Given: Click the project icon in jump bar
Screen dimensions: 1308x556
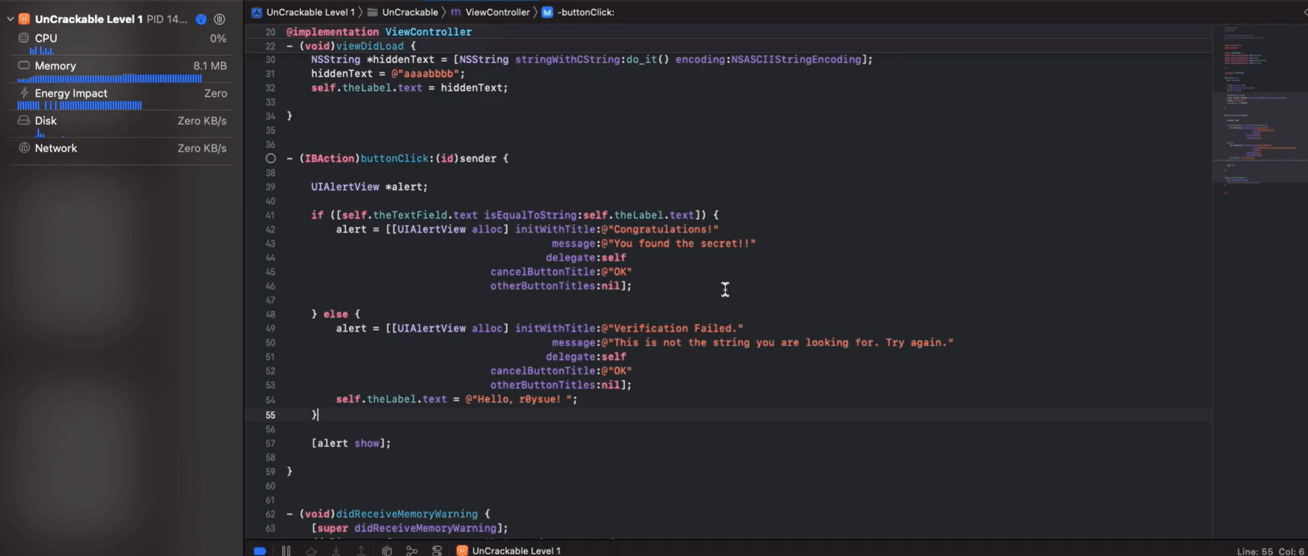Looking at the screenshot, I should pos(257,12).
